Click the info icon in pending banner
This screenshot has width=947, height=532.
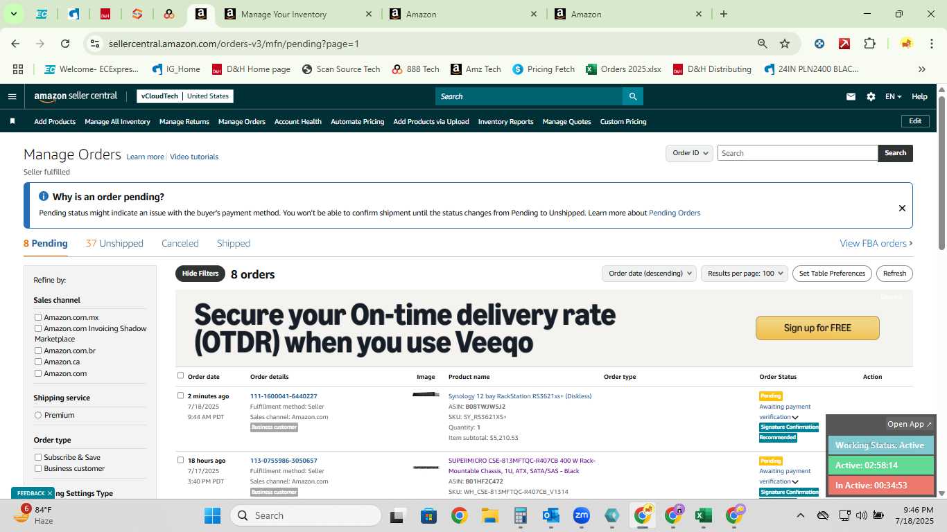44,197
